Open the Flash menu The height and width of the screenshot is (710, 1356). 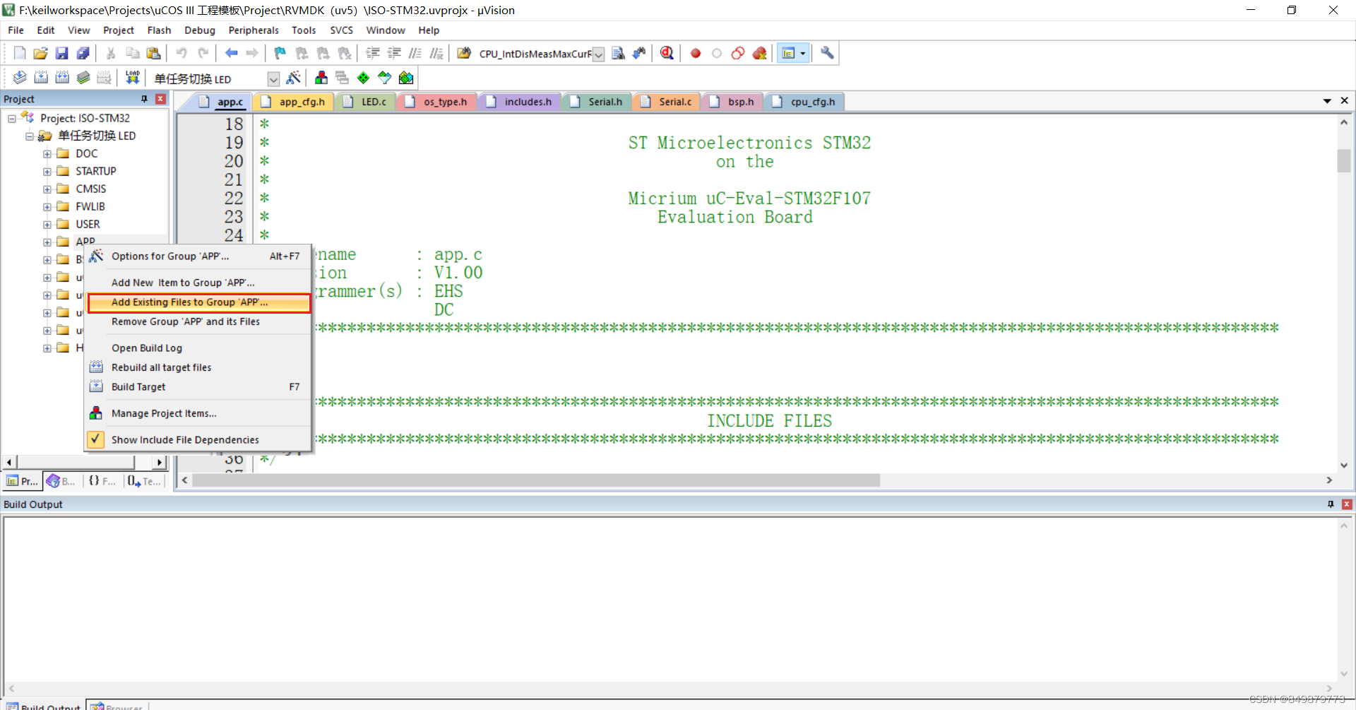(159, 30)
